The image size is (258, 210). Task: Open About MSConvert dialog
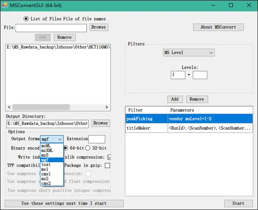(x=218, y=27)
